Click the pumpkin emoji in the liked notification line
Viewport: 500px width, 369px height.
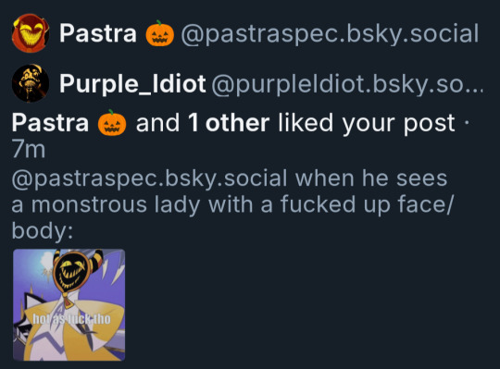(x=112, y=123)
